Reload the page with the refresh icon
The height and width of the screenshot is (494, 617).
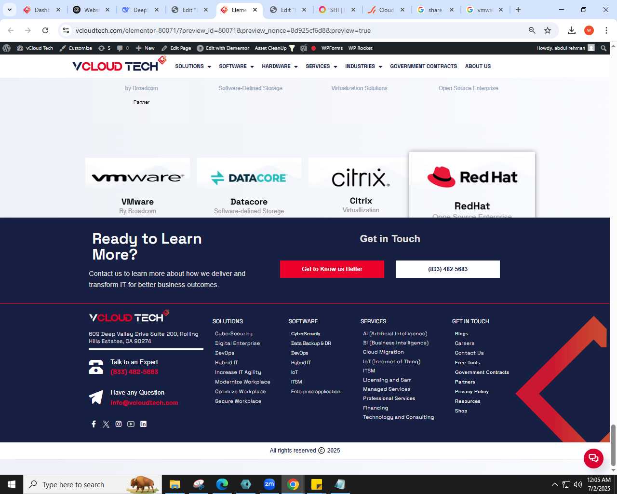pos(45,30)
